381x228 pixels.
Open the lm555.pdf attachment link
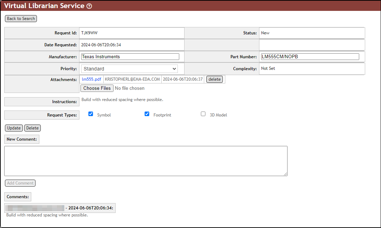91,79
